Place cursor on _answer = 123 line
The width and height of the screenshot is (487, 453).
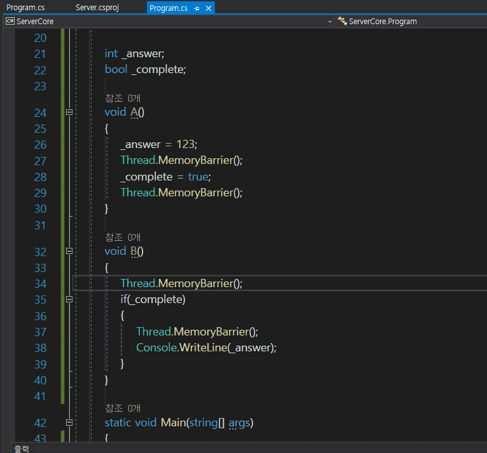pyautogui.click(x=159, y=144)
